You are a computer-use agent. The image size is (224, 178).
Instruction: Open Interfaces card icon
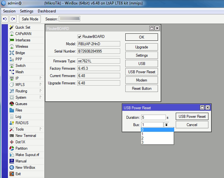(x=12, y=40)
